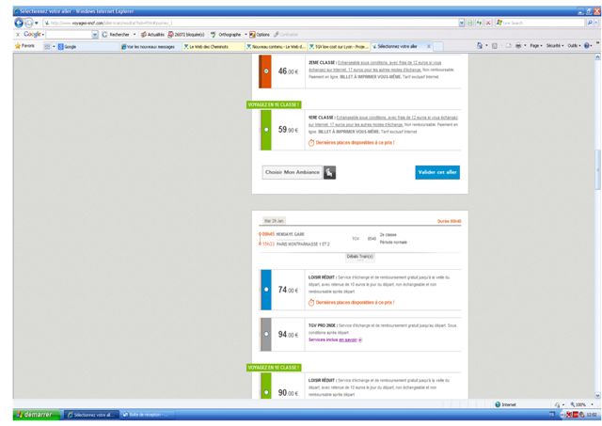Click the Google toolbar Rechercher search icon
This screenshot has width=602, height=426.
pos(106,34)
